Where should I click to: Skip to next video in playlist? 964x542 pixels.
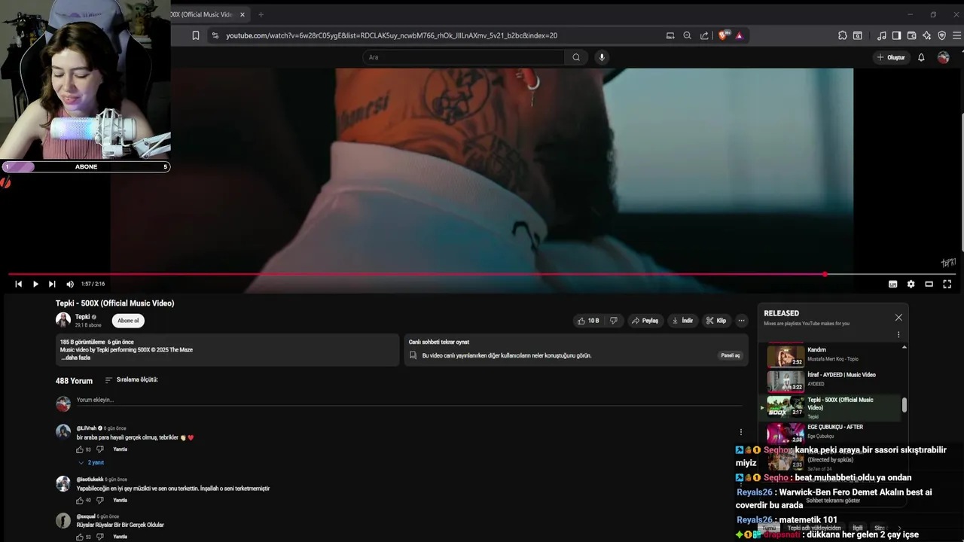click(52, 284)
